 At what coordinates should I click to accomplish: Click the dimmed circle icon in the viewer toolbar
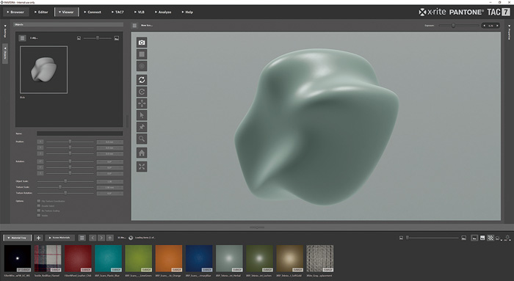(x=142, y=66)
